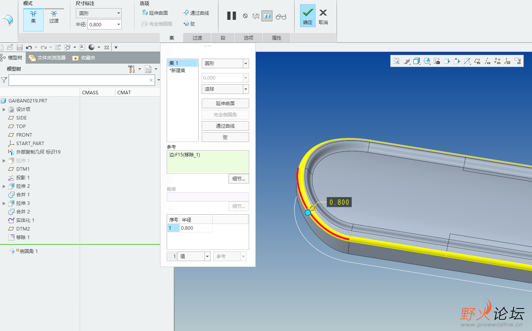Click 弦 chord option in ribbon
Screen dimensions: 532x331
coord(189,24)
